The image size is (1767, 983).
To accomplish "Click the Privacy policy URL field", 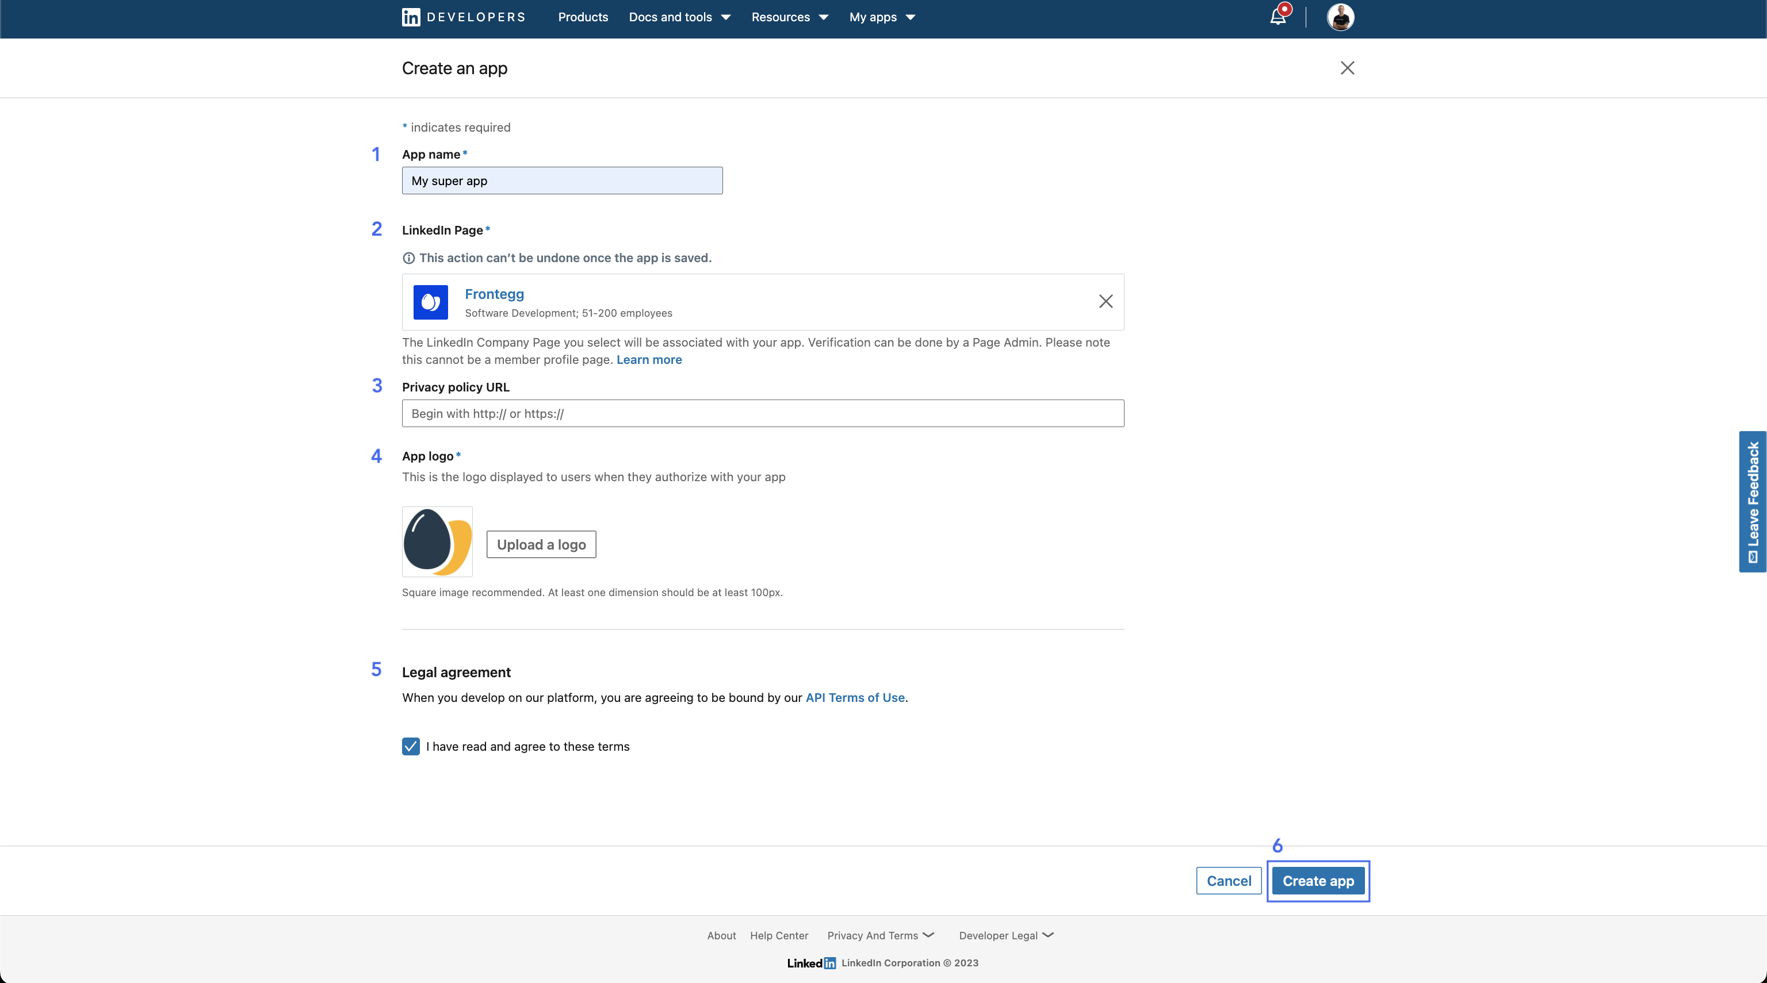I will click(763, 413).
